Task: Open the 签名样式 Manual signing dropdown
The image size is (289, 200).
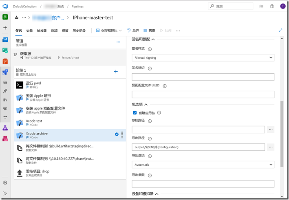Action: (203, 58)
